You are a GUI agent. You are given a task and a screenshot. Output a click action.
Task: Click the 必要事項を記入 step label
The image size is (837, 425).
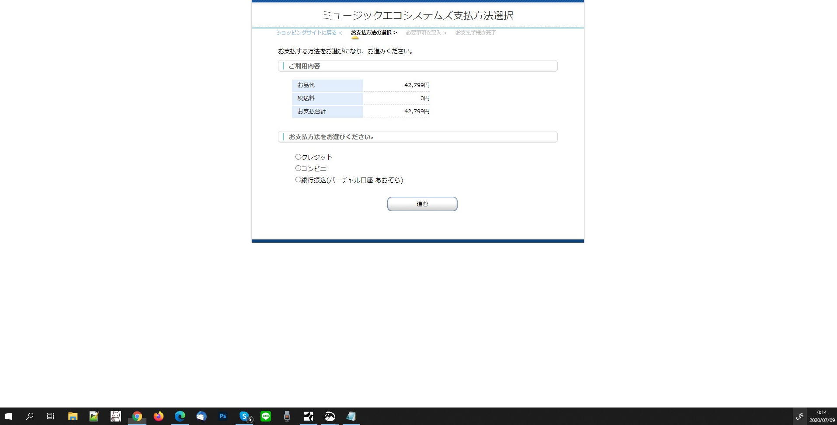pos(426,33)
